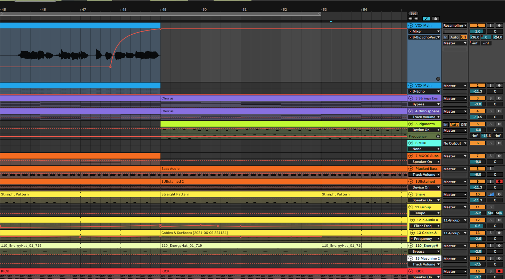
Task: Solo the Snare track
Action: click(x=490, y=194)
